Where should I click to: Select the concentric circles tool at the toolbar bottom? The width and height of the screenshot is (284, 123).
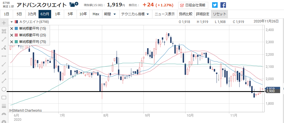pyautogui.click(x=4, y=121)
